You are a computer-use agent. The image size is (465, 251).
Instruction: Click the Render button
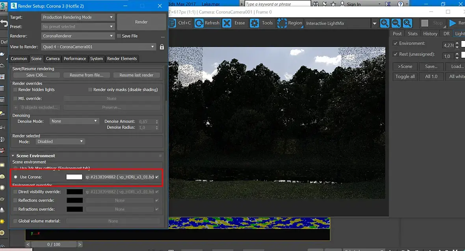tap(141, 22)
